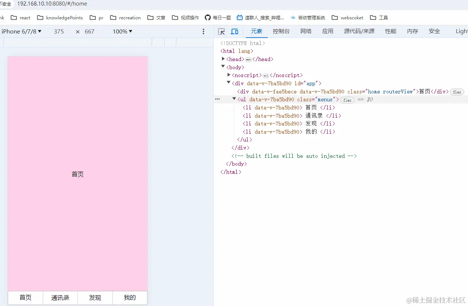Open the 若依管理系统 bookmark
This screenshot has height=306, width=468.
coord(308,17)
